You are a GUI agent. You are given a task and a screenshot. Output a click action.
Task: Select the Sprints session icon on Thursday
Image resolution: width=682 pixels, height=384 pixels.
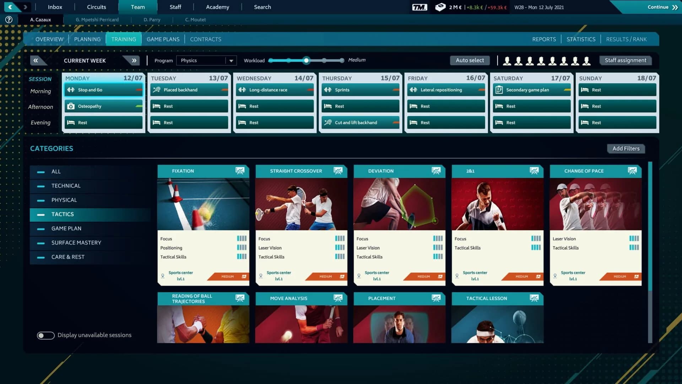tap(328, 90)
